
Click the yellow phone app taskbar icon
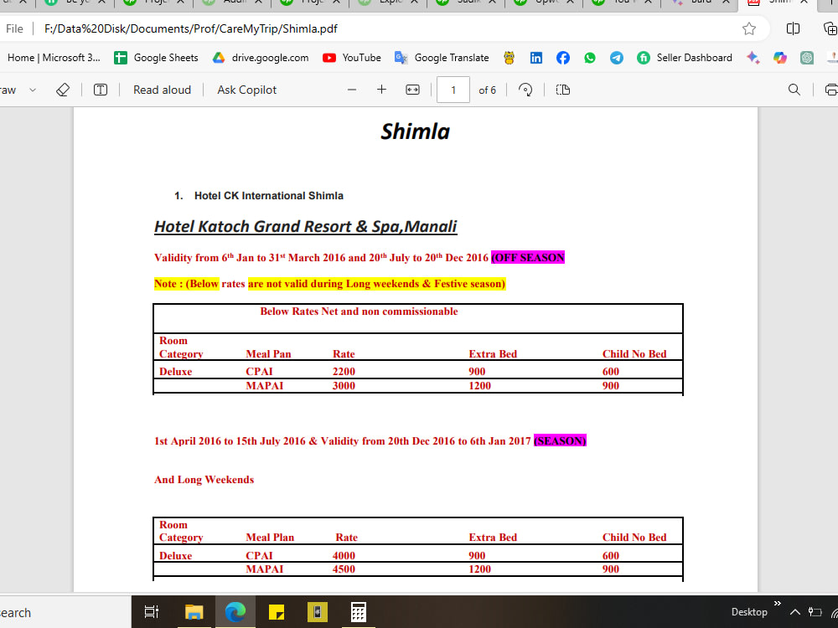pos(318,612)
